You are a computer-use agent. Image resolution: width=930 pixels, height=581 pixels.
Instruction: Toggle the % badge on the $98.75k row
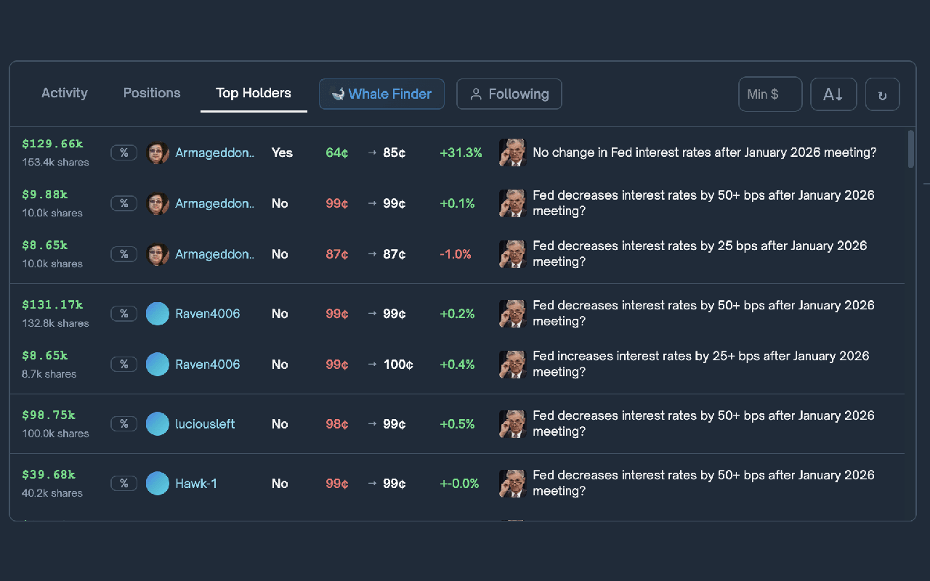pos(124,424)
